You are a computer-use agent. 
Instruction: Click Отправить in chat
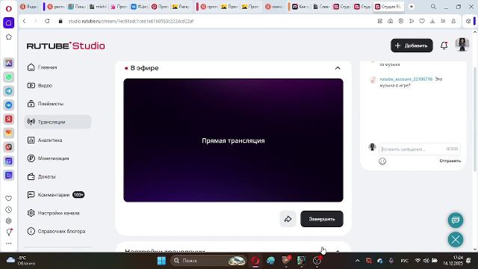point(450,161)
